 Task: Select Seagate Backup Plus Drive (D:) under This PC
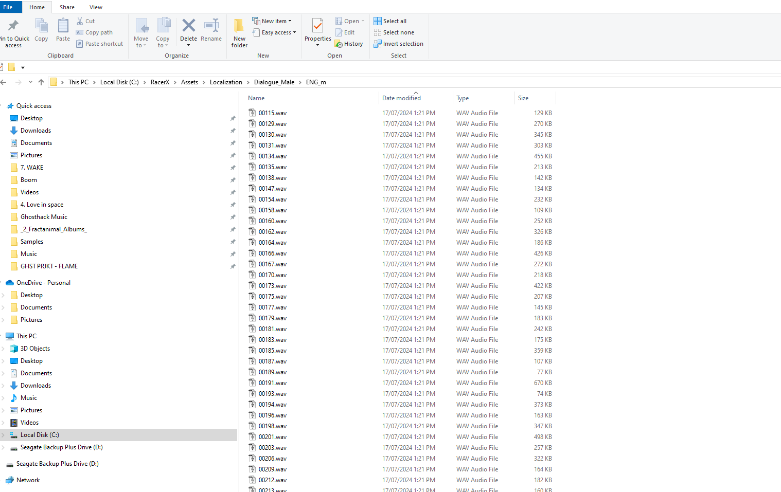tap(61, 447)
